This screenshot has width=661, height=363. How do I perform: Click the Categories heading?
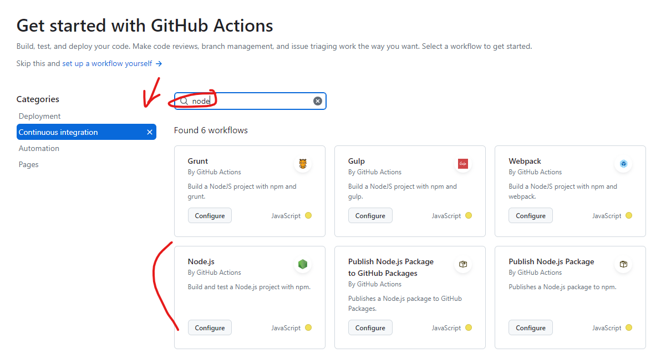pyautogui.click(x=38, y=99)
